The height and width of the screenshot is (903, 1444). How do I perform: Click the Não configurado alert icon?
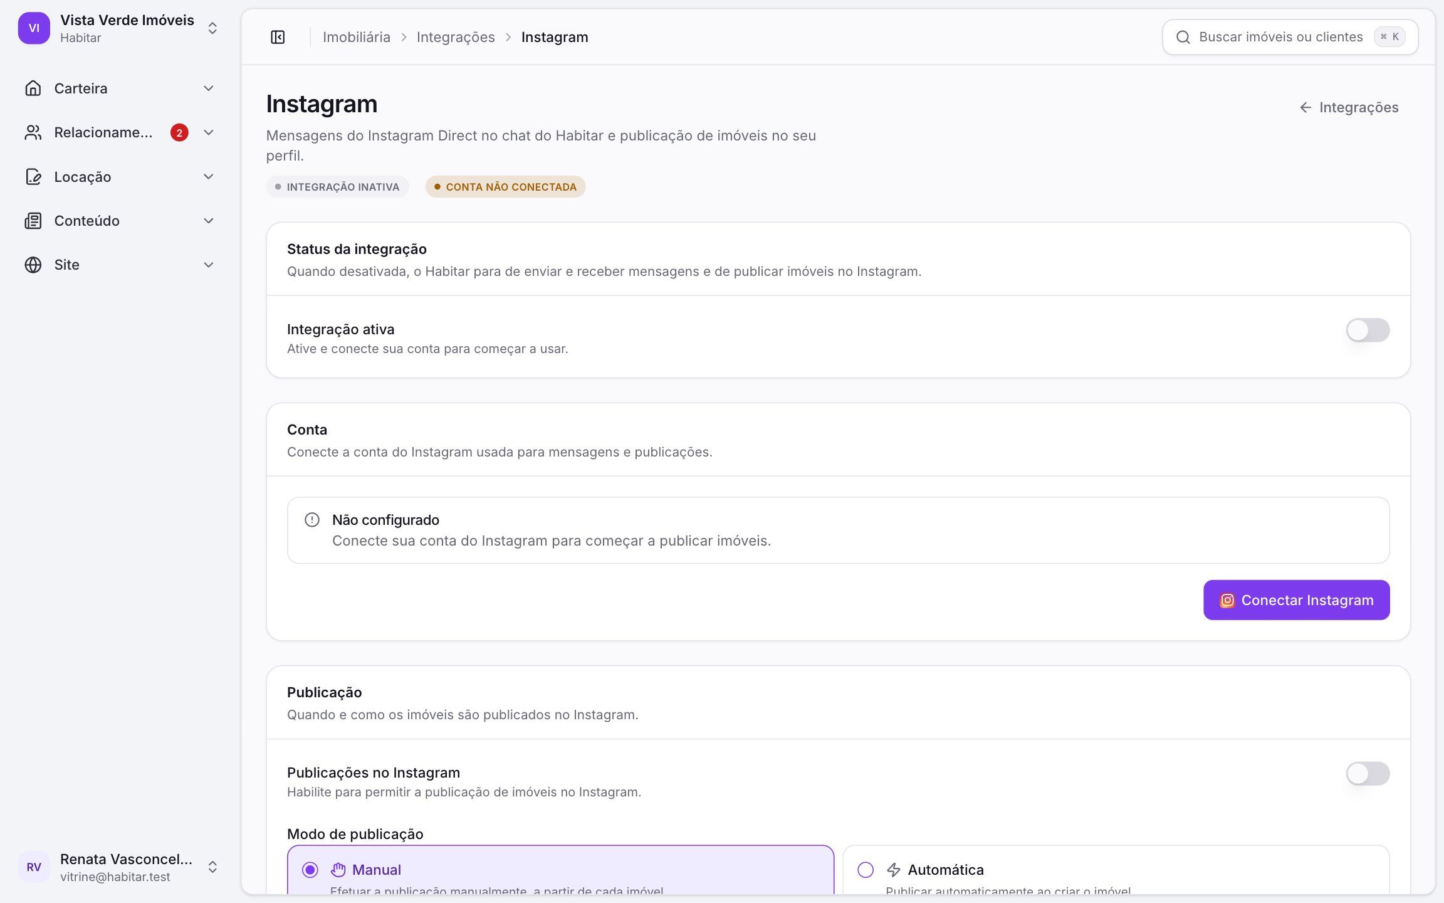coord(312,520)
